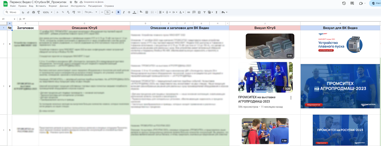Open the Расширения menu
The image size is (381, 146).
[95, 6]
